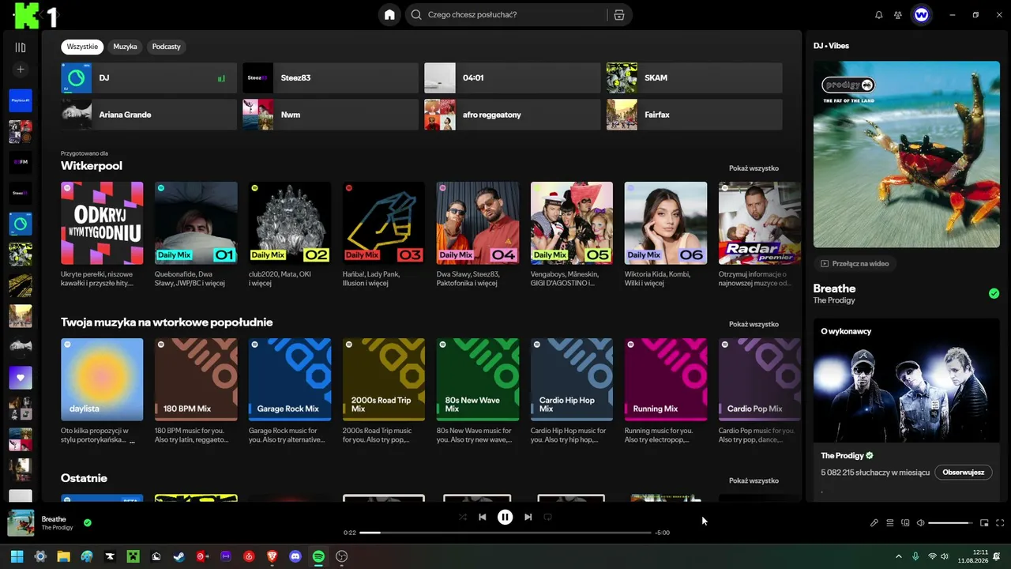Open Daily Mix 01 cover
The width and height of the screenshot is (1011, 569).
[x=196, y=223]
